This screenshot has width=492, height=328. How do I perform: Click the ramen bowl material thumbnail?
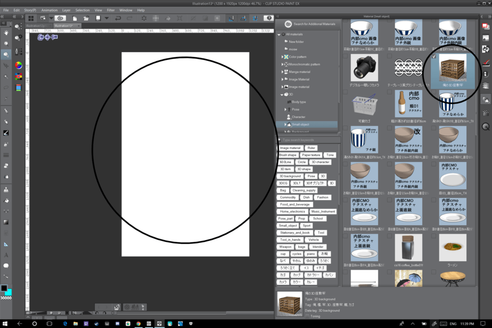point(453,248)
